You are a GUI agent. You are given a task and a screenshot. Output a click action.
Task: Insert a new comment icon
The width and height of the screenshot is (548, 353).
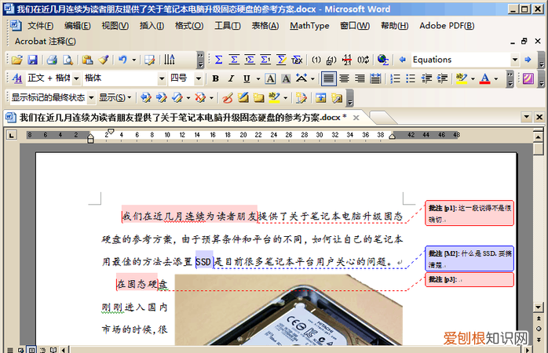click(243, 98)
